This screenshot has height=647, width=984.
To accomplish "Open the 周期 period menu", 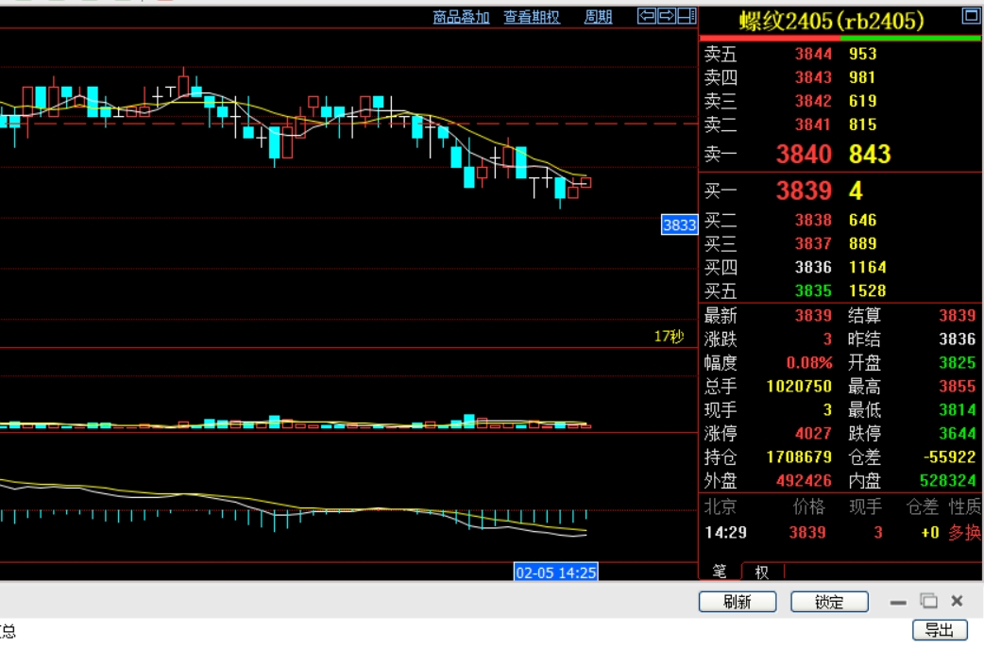I will click(x=598, y=17).
